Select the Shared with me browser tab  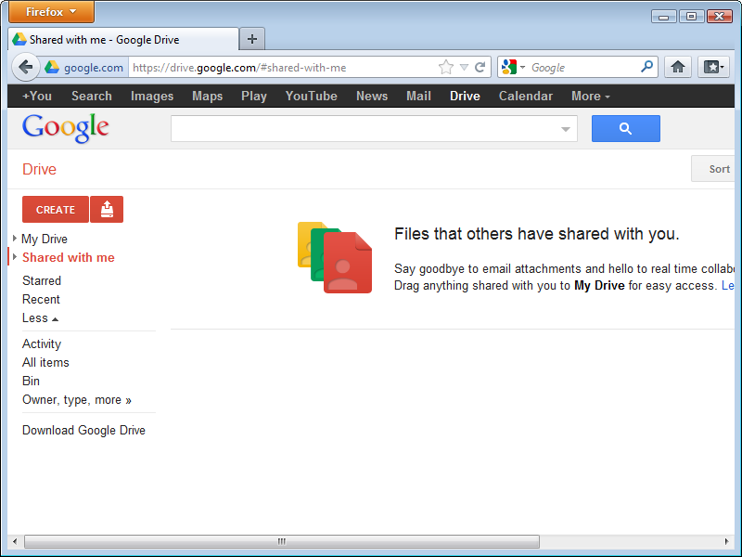pyautogui.click(x=123, y=39)
